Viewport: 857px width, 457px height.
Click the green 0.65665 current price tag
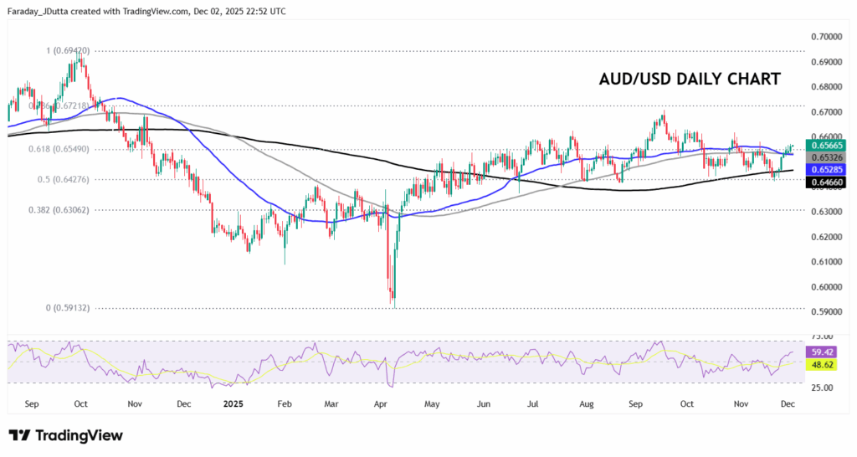826,145
